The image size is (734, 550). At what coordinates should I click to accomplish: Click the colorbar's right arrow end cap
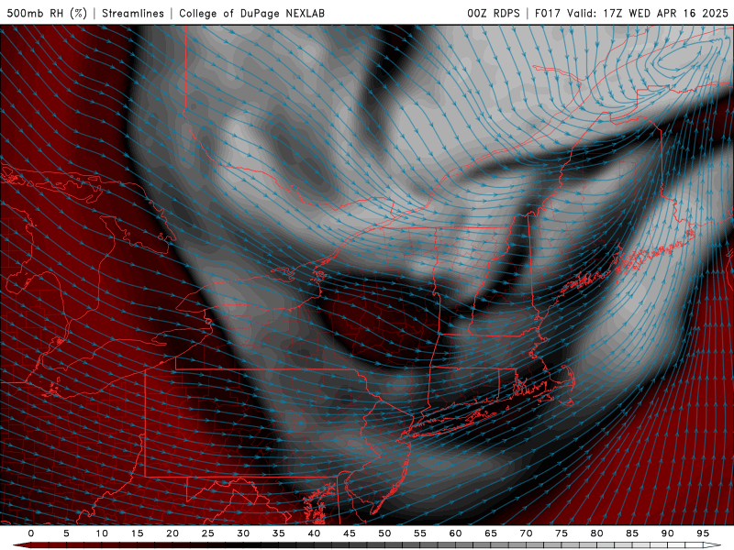pos(712,545)
